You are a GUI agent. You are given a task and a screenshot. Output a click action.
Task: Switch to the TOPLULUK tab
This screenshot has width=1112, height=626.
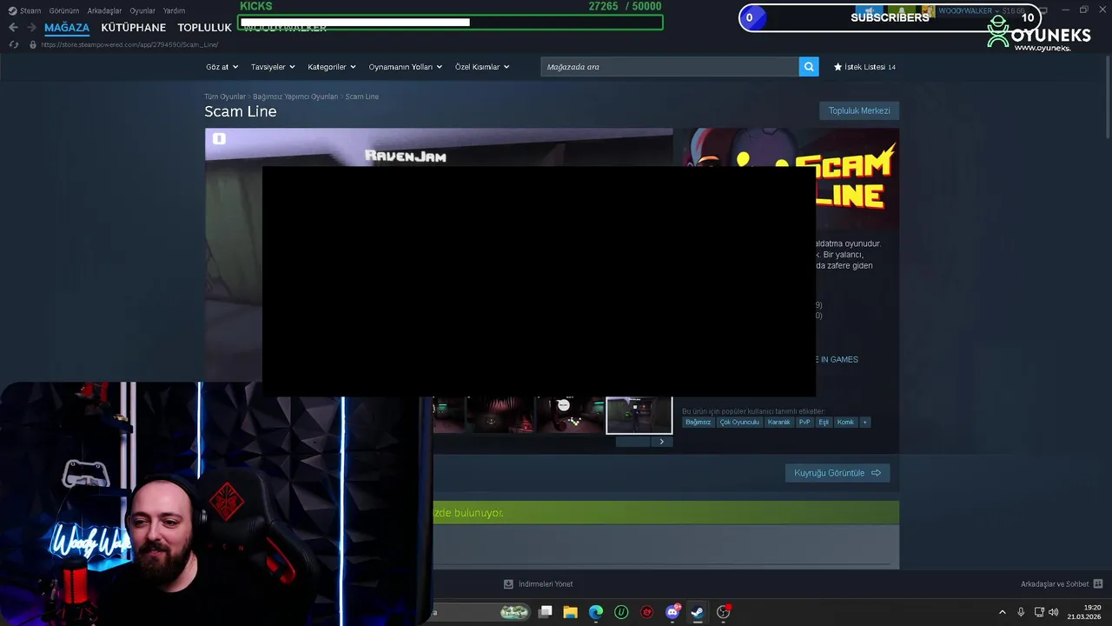pos(204,27)
